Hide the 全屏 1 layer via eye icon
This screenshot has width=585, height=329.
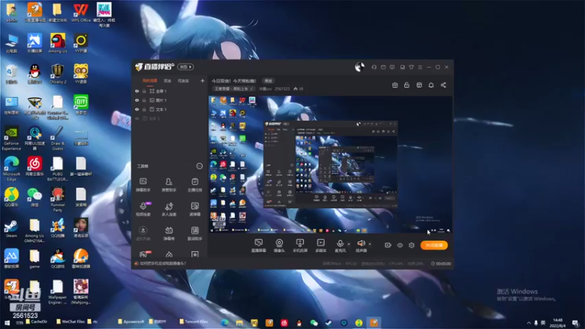[137, 91]
